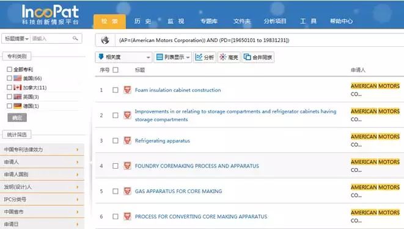The image size is (404, 229).
Task: Click the sidebar search input field
Action: (x=51, y=38)
